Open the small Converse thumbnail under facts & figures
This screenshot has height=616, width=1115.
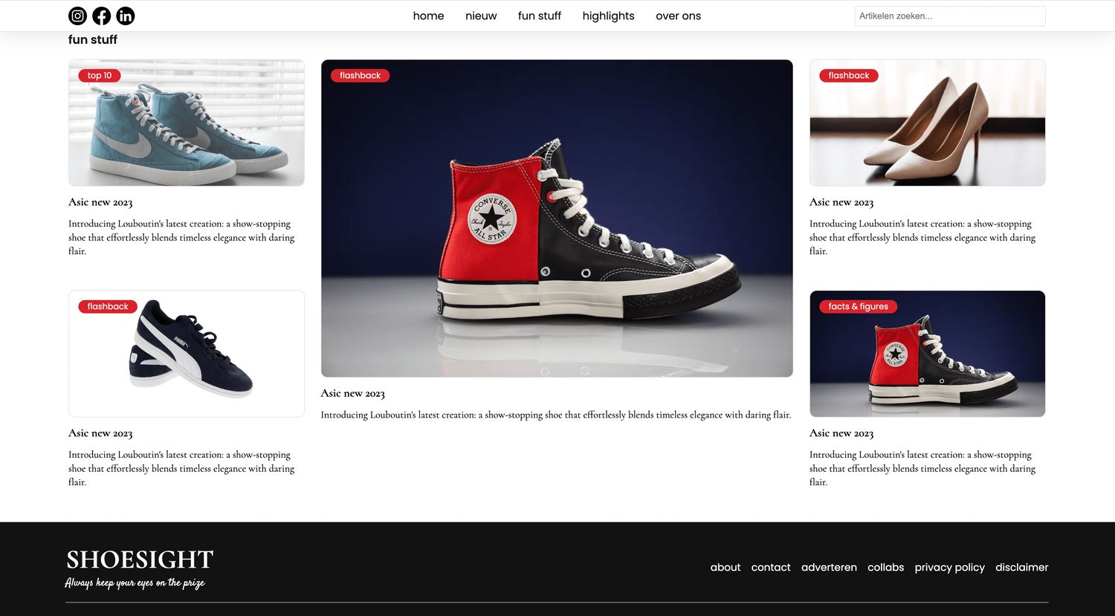pyautogui.click(x=928, y=354)
